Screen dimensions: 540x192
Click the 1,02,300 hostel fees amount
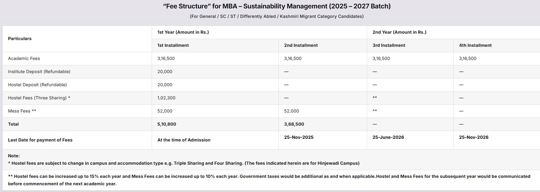pyautogui.click(x=166, y=98)
